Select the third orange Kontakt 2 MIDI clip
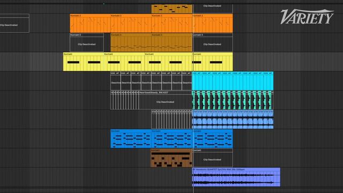This screenshot has width=343, height=193. (171, 24)
